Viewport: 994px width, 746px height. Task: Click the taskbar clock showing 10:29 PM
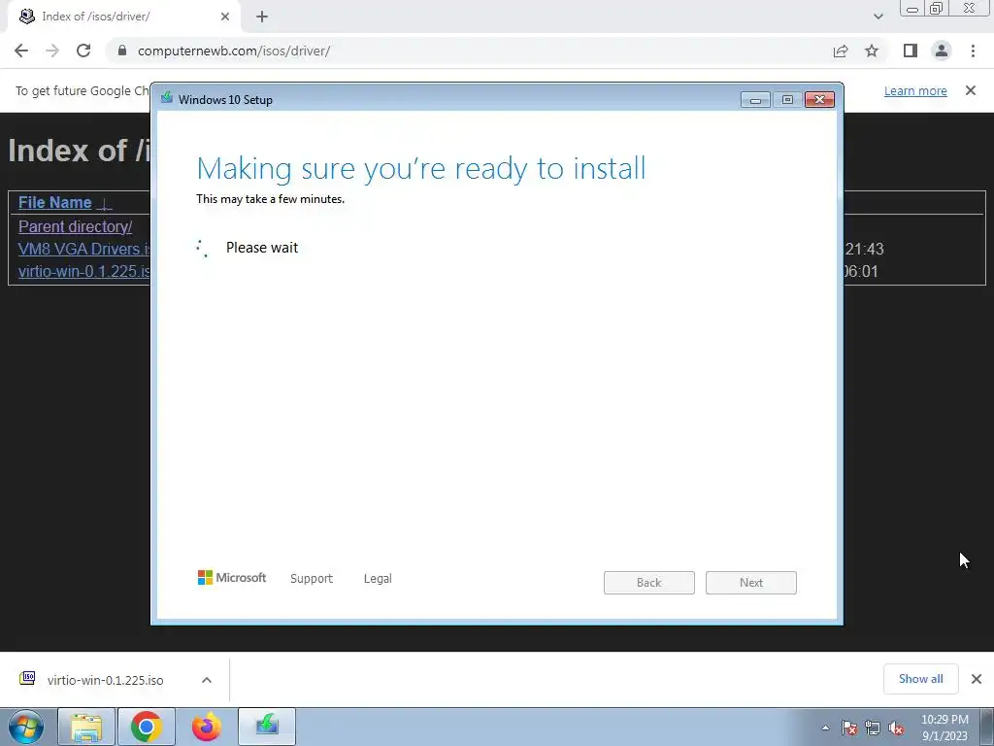click(944, 728)
